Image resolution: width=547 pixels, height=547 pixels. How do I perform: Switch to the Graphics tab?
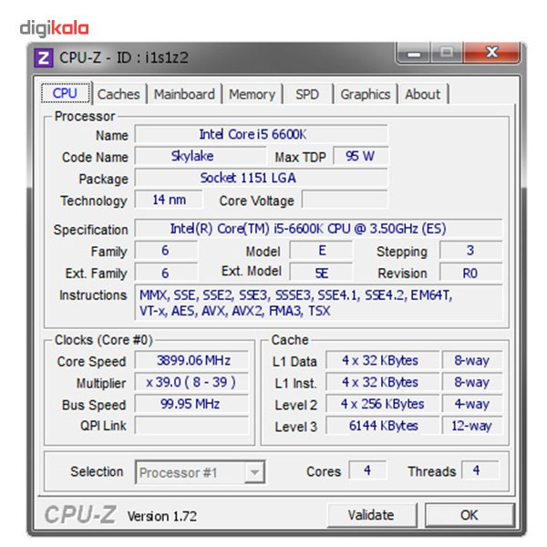coord(366,94)
